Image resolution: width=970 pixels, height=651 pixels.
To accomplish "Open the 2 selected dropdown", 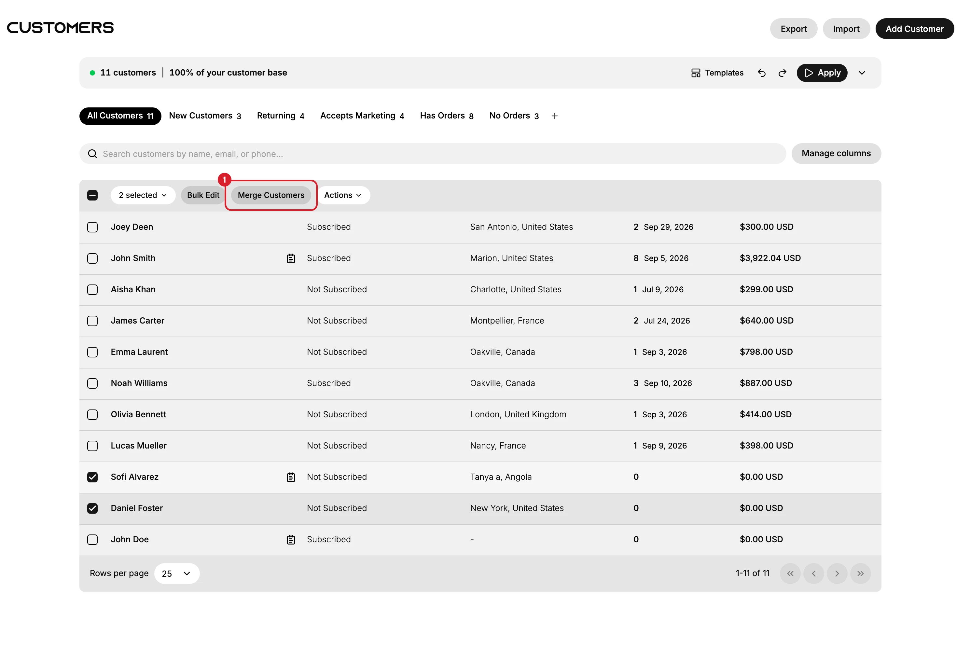I will pos(143,195).
